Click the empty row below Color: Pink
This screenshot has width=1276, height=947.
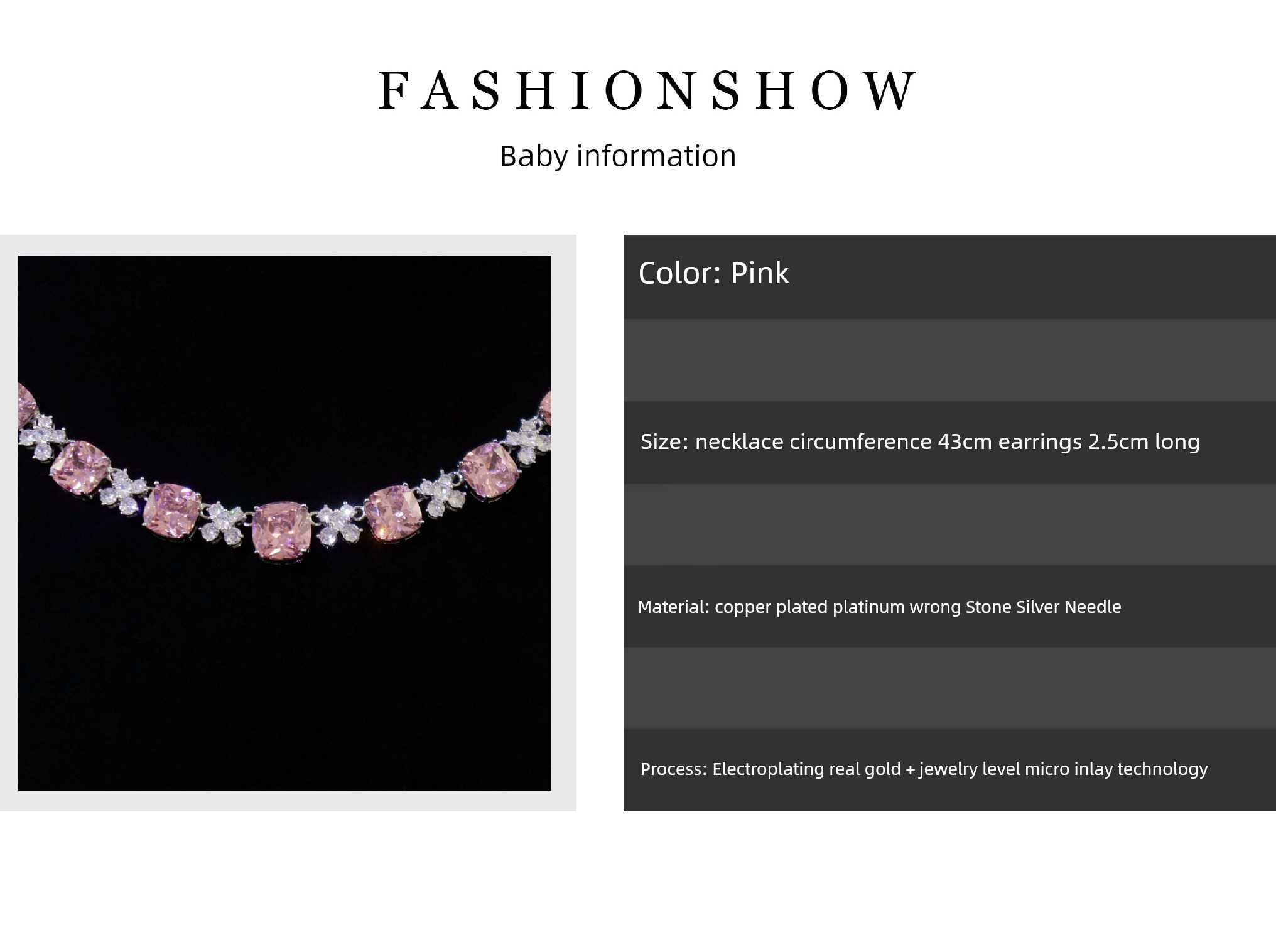click(949, 360)
